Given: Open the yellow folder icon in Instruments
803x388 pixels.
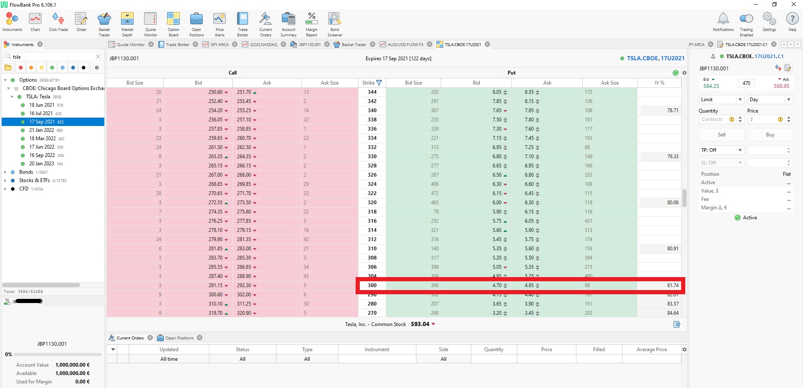Looking at the screenshot, I should click(x=8, y=67).
